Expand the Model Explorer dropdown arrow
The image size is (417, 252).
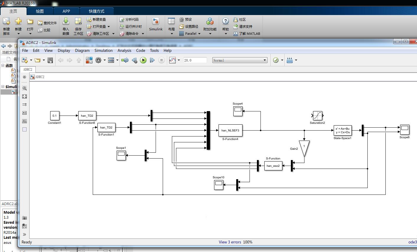[x=117, y=60]
